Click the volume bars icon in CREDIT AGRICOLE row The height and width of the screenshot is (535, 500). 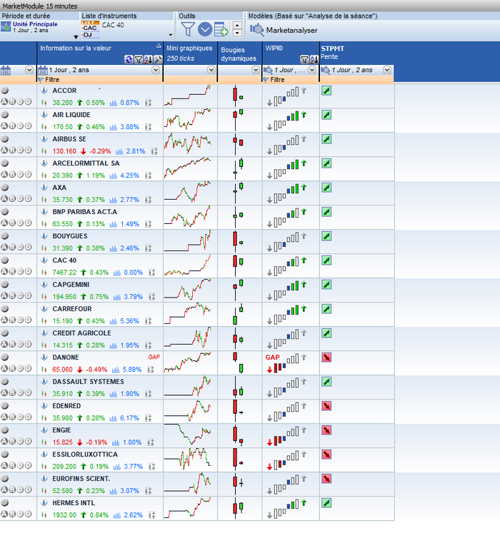click(113, 345)
